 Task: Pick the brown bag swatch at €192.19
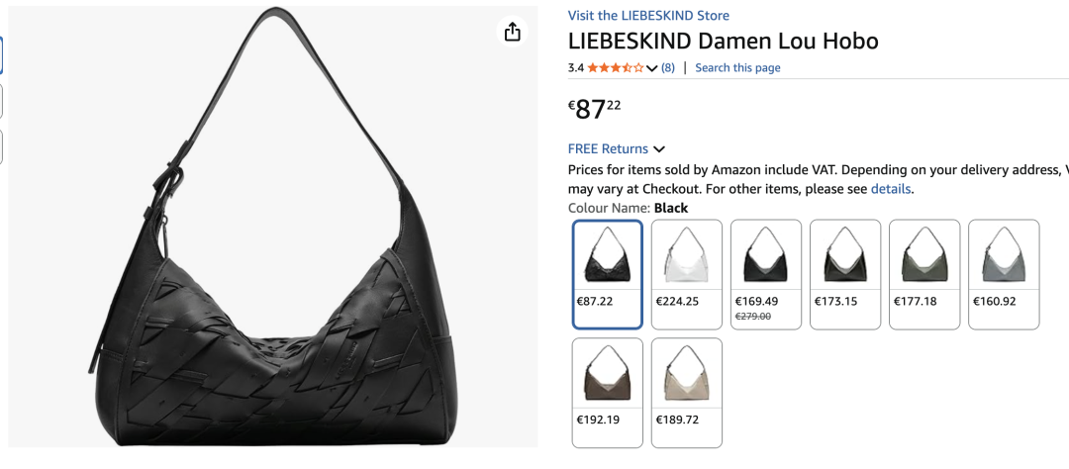point(608,393)
